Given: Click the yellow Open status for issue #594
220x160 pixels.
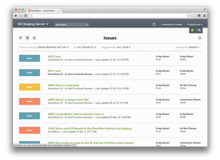Looking at the screenshot, I should (x=30, y=86).
